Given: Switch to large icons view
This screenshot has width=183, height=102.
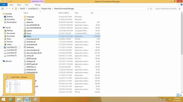Looking at the screenshot, I should pos(181,95).
